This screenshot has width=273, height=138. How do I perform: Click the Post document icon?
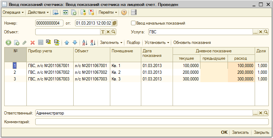tap(83, 12)
